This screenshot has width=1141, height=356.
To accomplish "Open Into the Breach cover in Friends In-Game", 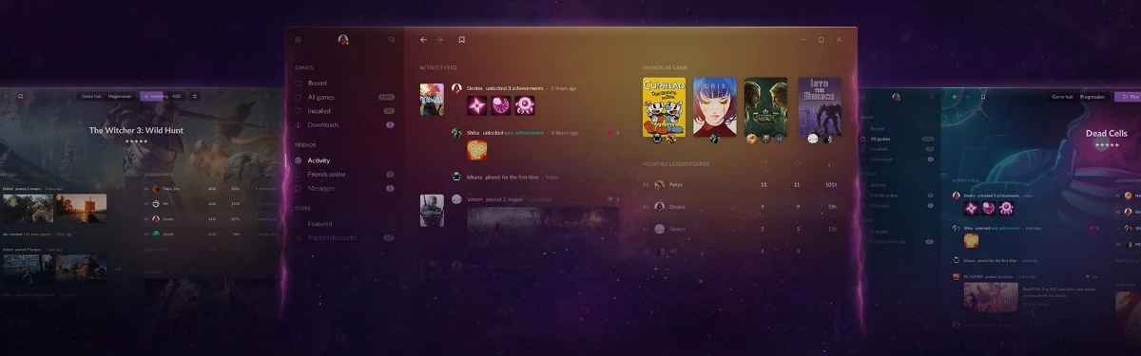I will pyautogui.click(x=820, y=107).
